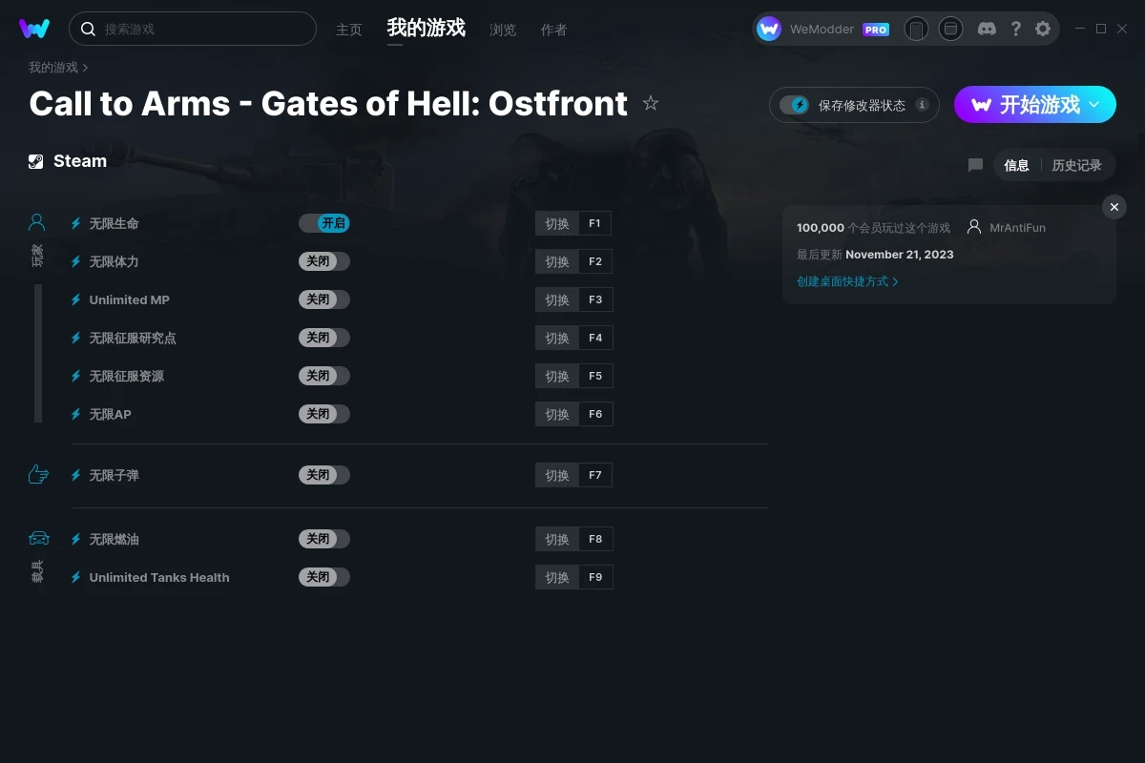The image size is (1145, 763).
Task: Open the help question mark icon
Action: pos(1015,29)
